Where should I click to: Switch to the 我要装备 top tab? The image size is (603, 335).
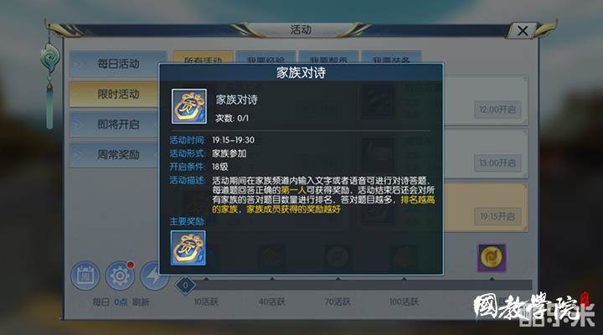[391, 57]
